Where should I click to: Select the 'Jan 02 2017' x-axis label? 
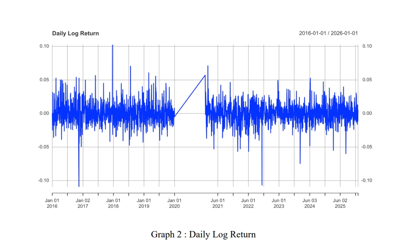pos(83,203)
